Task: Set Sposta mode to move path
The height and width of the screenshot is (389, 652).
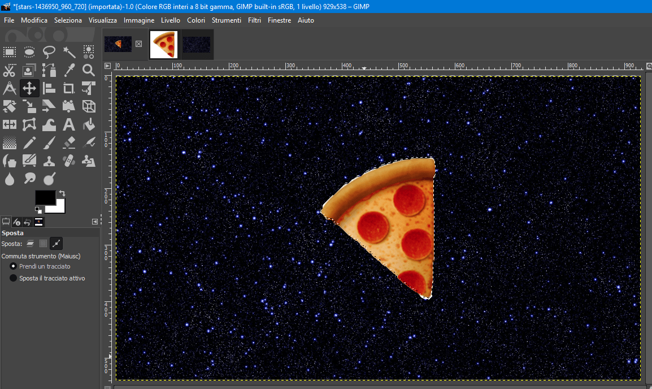Action: pos(56,243)
